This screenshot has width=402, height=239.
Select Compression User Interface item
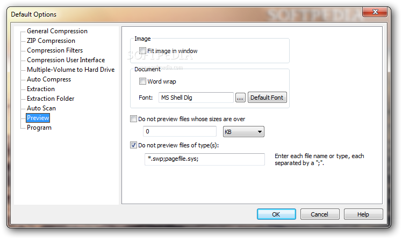tap(66, 60)
